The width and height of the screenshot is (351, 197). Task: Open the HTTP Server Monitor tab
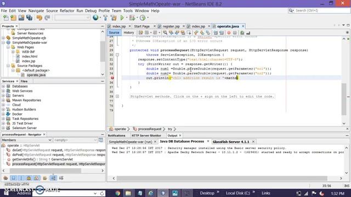click(146, 136)
